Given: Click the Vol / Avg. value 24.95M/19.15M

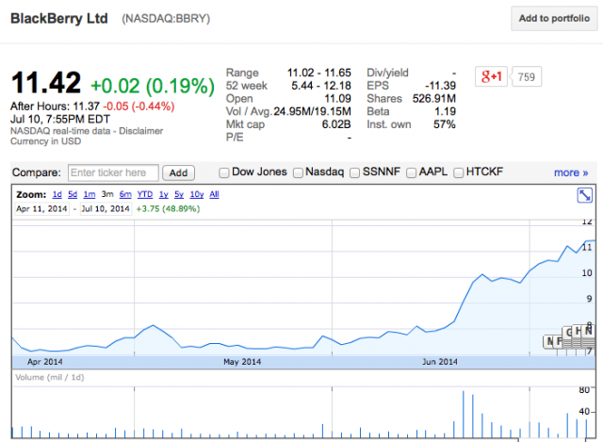Looking at the screenshot, I should (312, 111).
